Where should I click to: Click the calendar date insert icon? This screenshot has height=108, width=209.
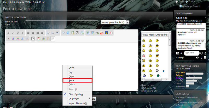39,39
